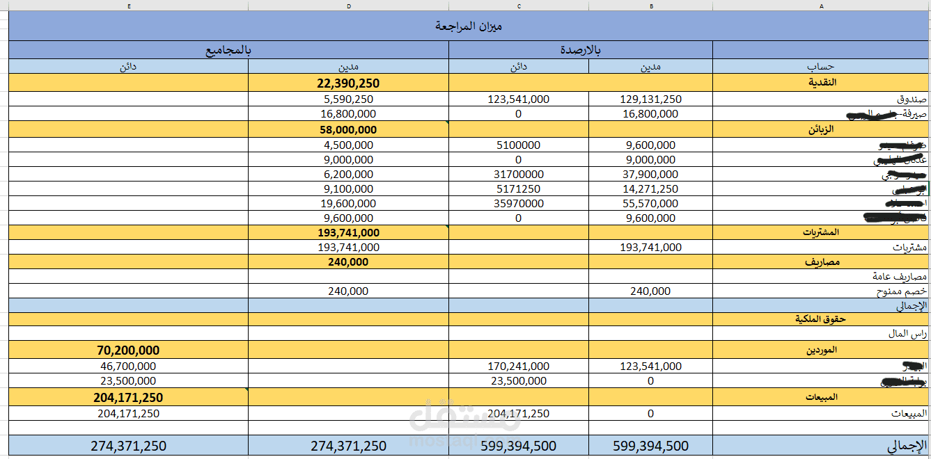Click the حساب column heading cell
The width and height of the screenshot is (931, 459).
[822, 67]
